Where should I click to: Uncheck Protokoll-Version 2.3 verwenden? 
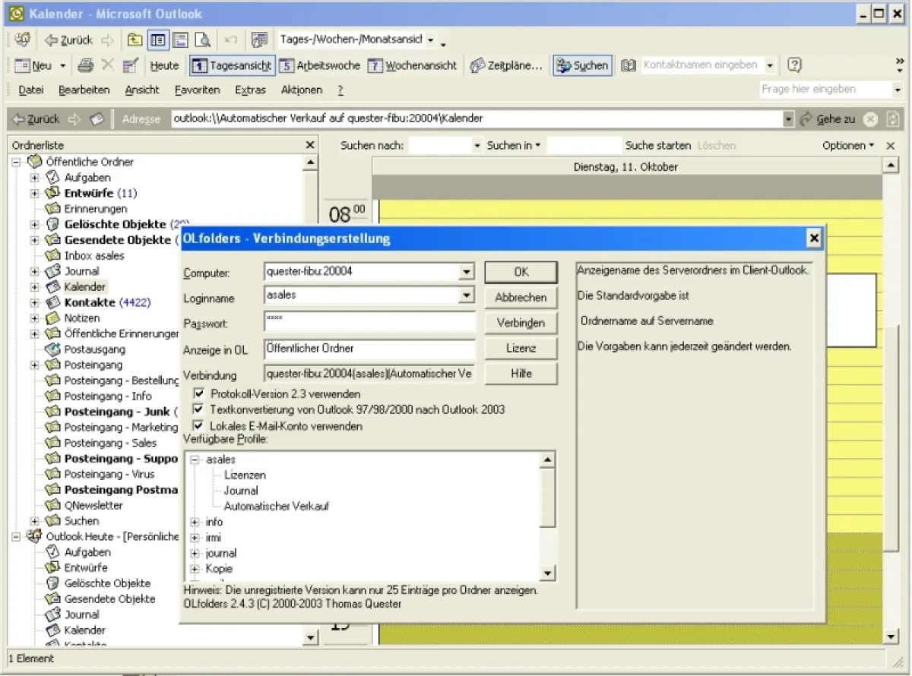[199, 393]
